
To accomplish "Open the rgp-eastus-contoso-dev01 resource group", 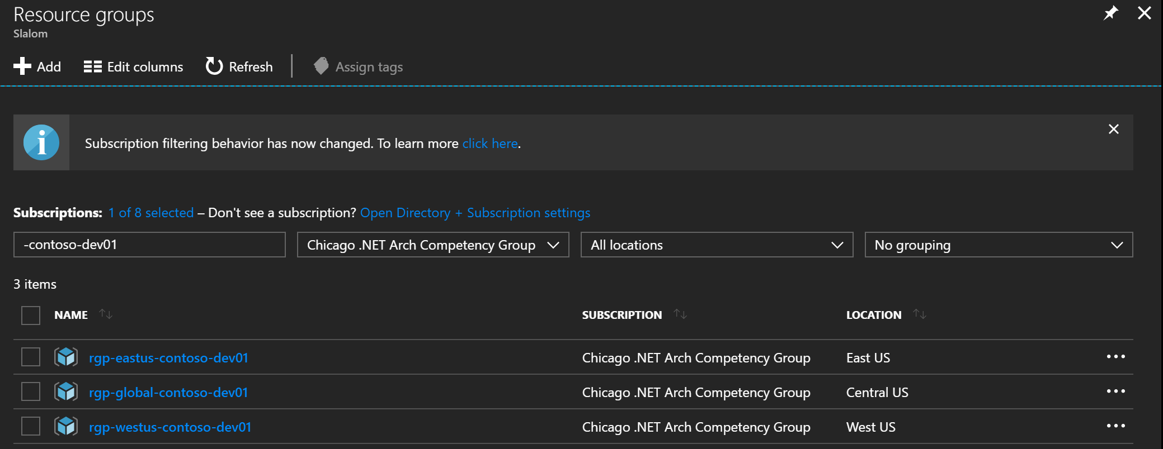I will 168,358.
